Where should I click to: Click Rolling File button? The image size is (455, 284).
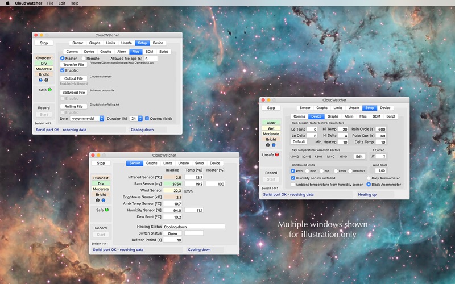[x=73, y=107]
